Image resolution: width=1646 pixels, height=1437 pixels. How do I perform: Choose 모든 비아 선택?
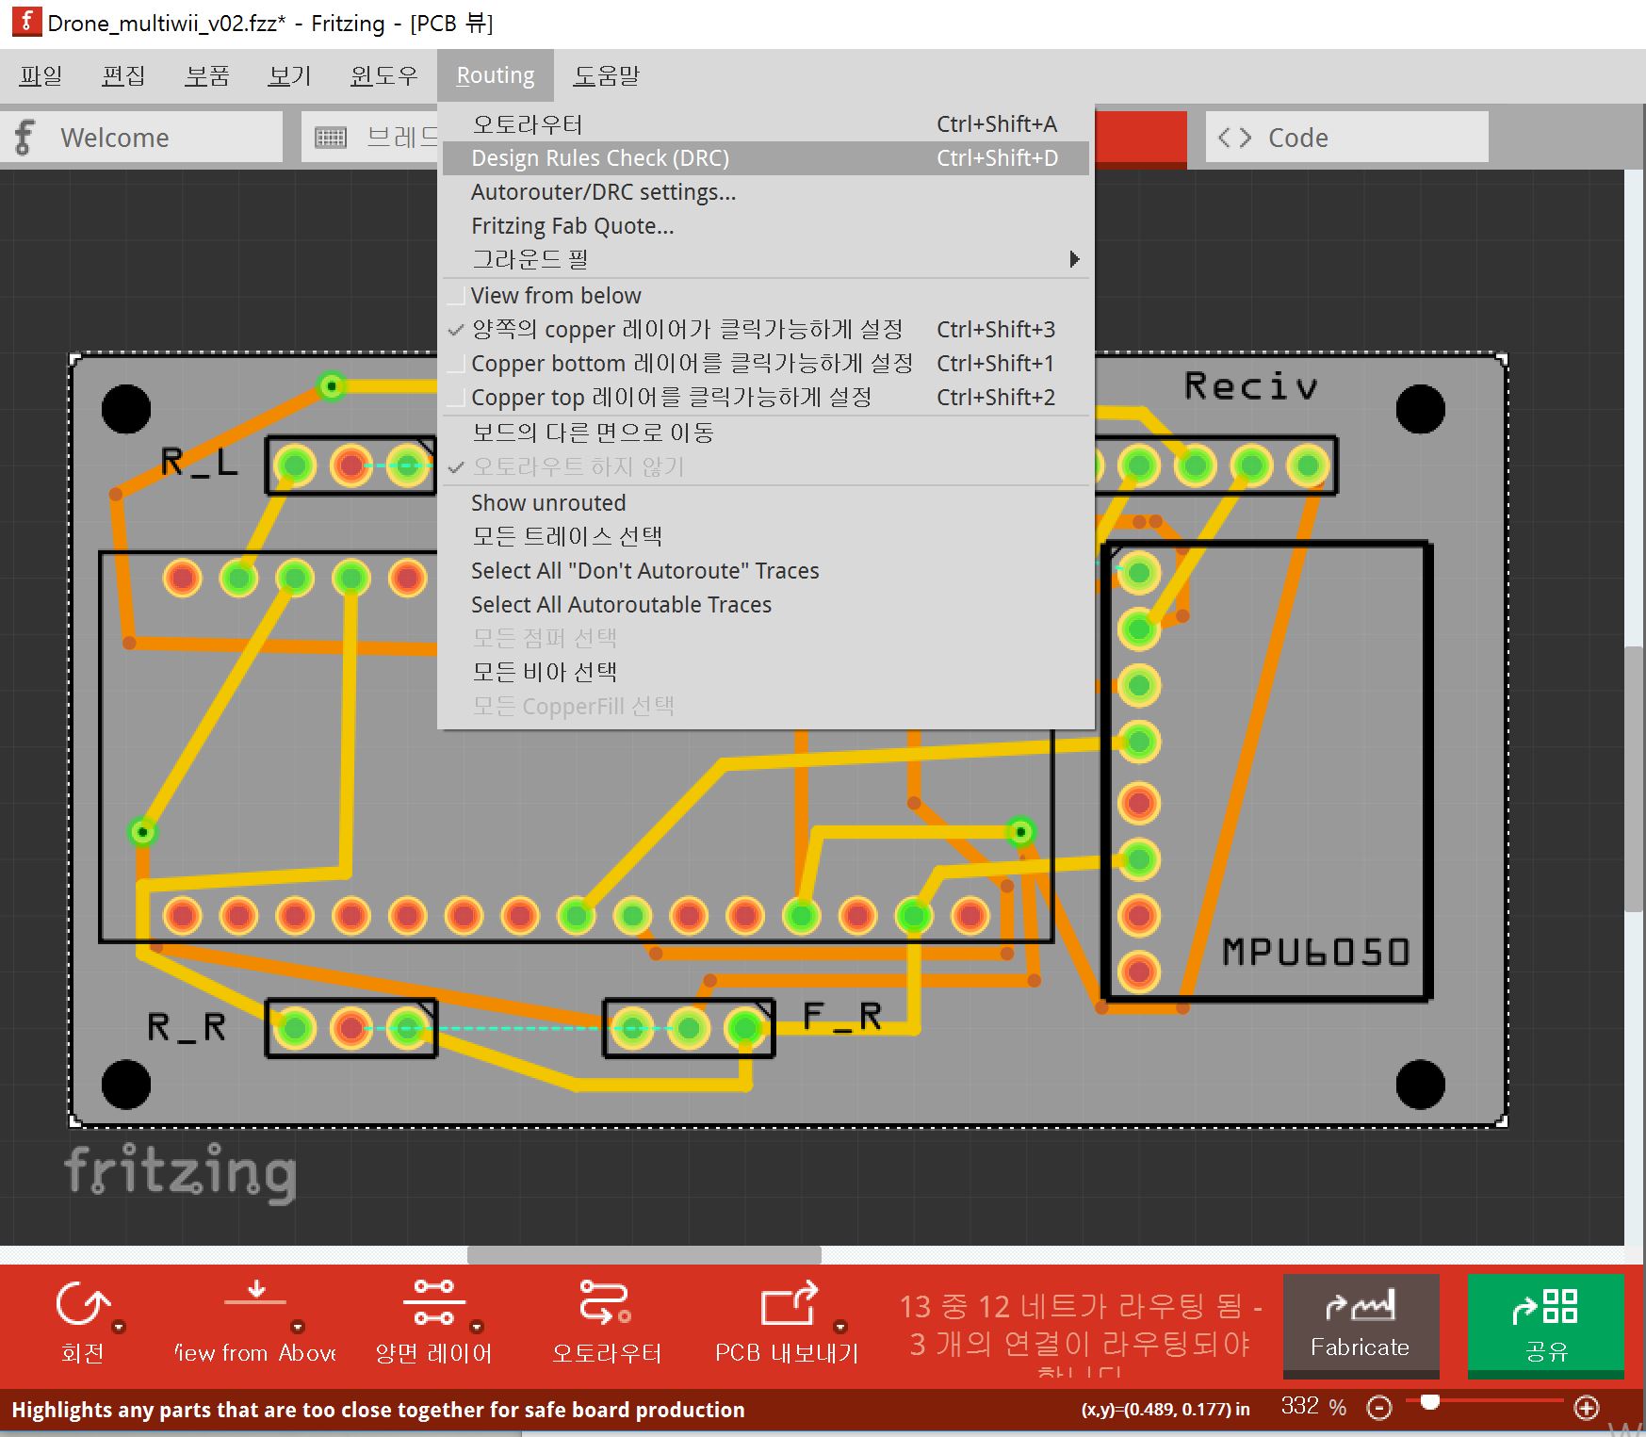[765, 673]
